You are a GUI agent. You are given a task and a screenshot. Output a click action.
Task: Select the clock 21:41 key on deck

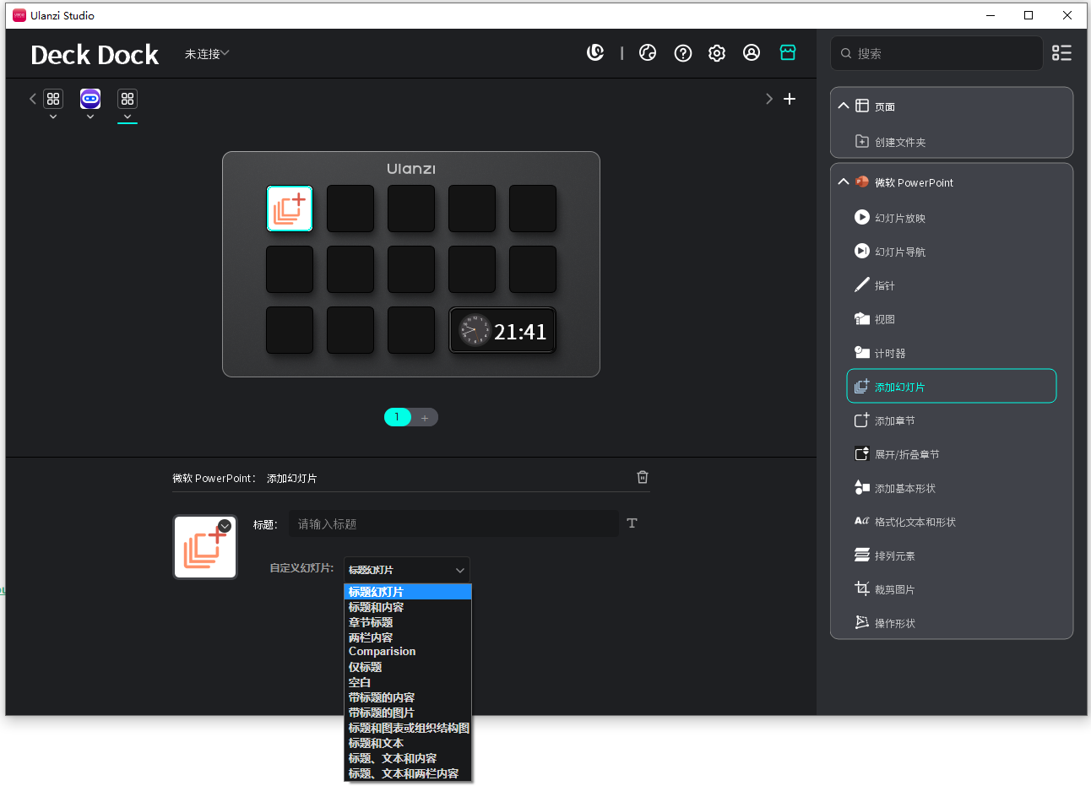coord(502,331)
